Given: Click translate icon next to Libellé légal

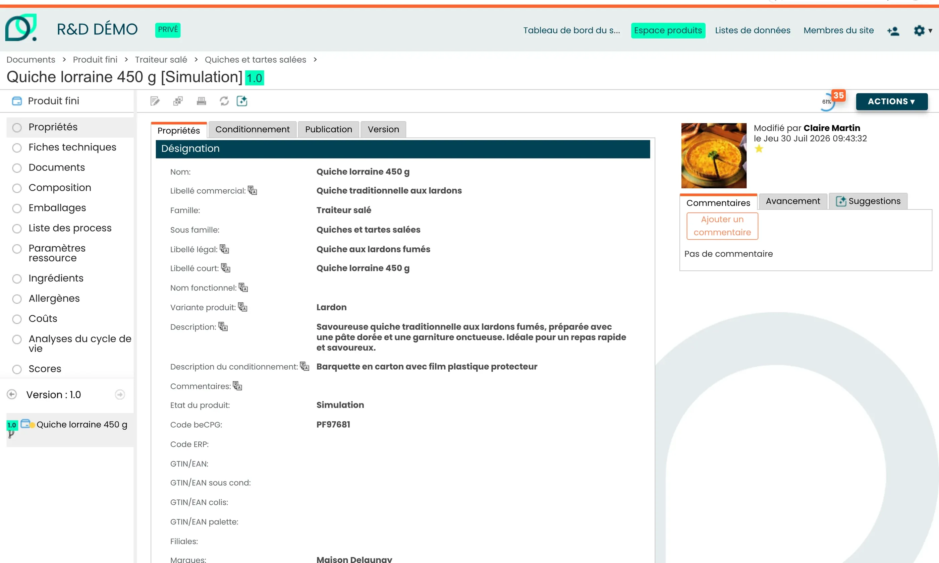Looking at the screenshot, I should point(224,249).
